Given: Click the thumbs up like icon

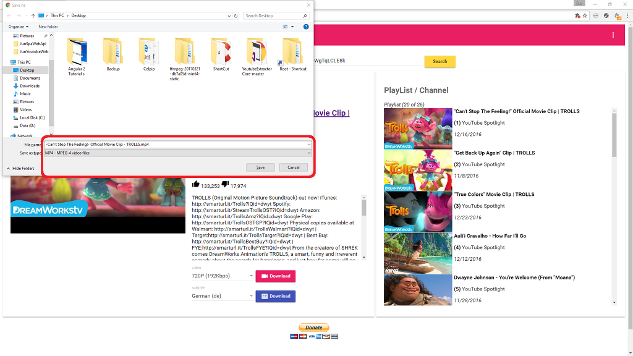Looking at the screenshot, I should (196, 184).
